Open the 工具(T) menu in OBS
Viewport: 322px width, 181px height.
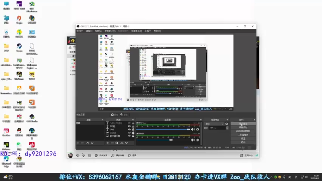pyautogui.click(x=148, y=31)
